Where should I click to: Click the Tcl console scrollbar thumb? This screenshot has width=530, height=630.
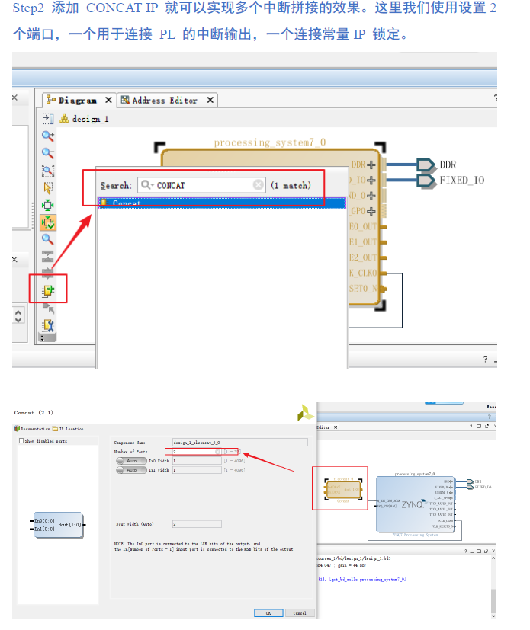pos(493,600)
